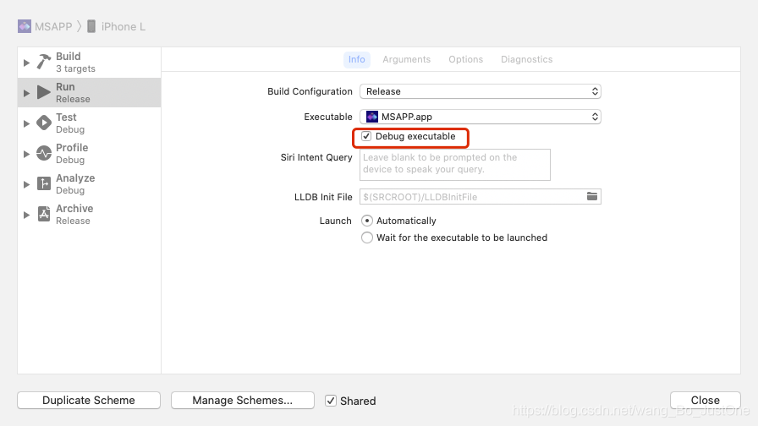Screen dimensions: 758x426
Task: Expand the Analyze disclosure triangle
Action: tap(26, 184)
